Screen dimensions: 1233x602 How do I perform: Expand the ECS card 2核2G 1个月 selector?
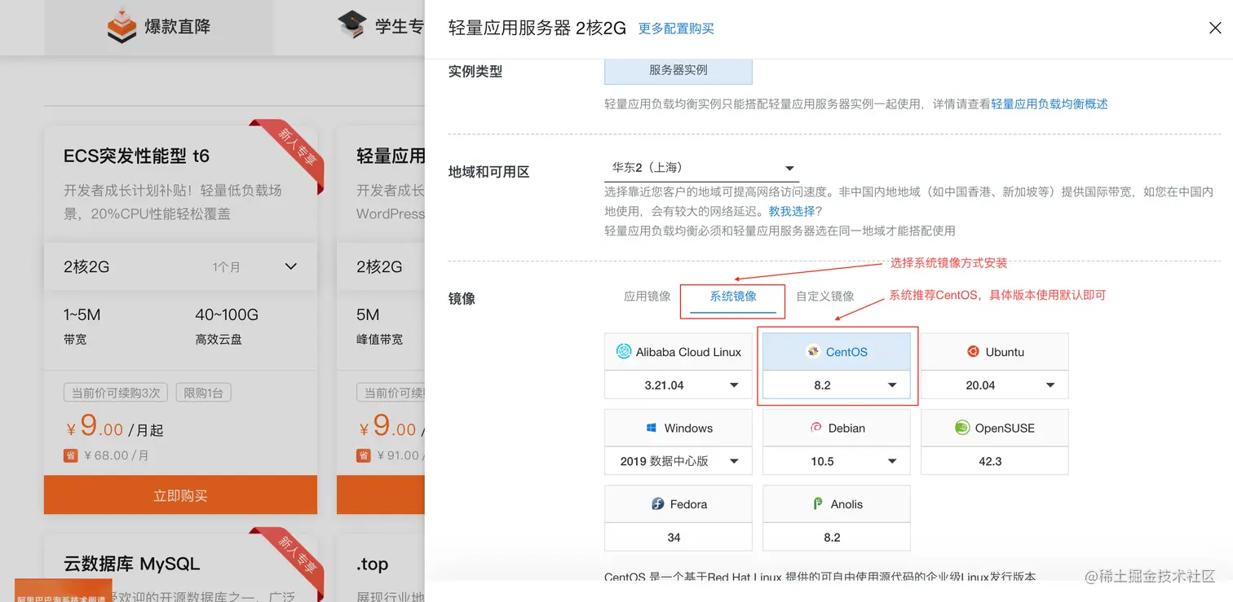pyautogui.click(x=180, y=266)
